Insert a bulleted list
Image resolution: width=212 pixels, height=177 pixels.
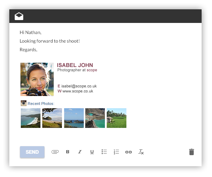click(104, 152)
